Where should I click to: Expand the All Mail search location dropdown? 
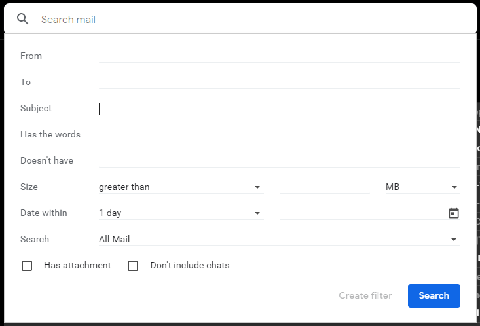click(279, 239)
